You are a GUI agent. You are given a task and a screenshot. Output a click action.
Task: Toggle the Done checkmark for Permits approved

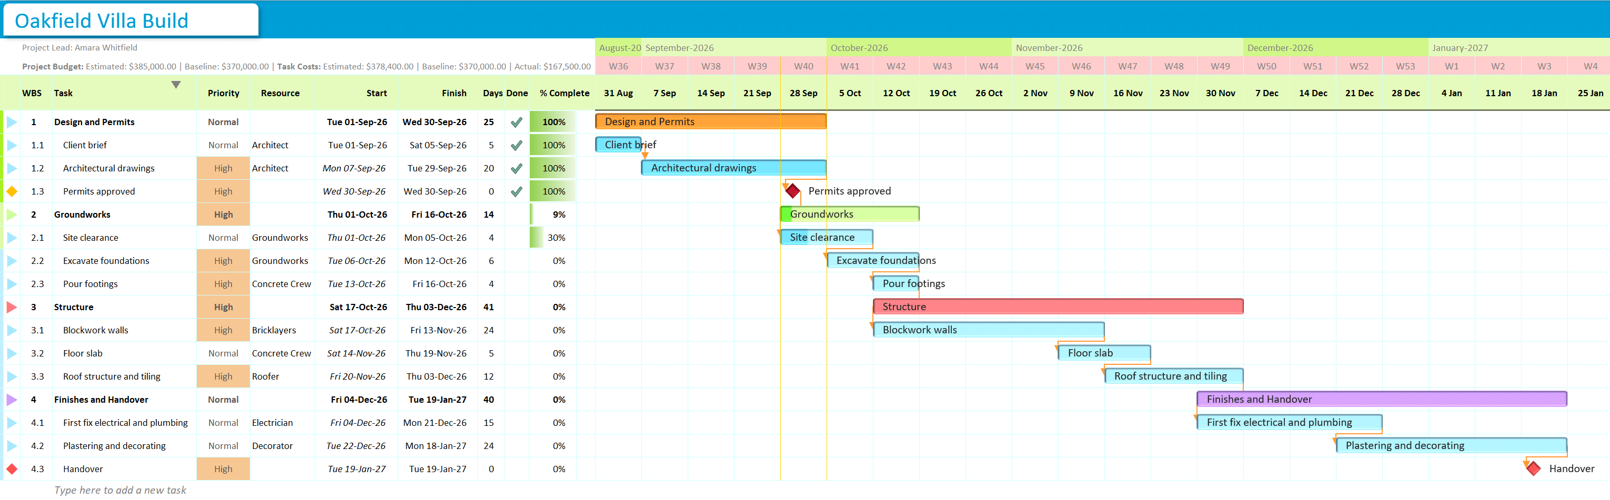point(516,191)
